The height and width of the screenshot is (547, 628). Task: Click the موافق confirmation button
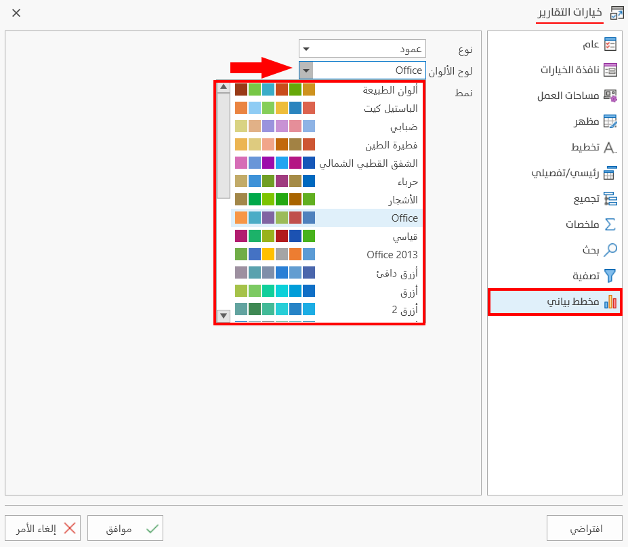[x=125, y=528]
